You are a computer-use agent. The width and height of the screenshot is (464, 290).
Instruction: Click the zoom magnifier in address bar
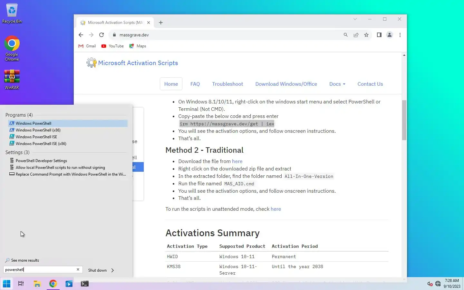point(345,35)
